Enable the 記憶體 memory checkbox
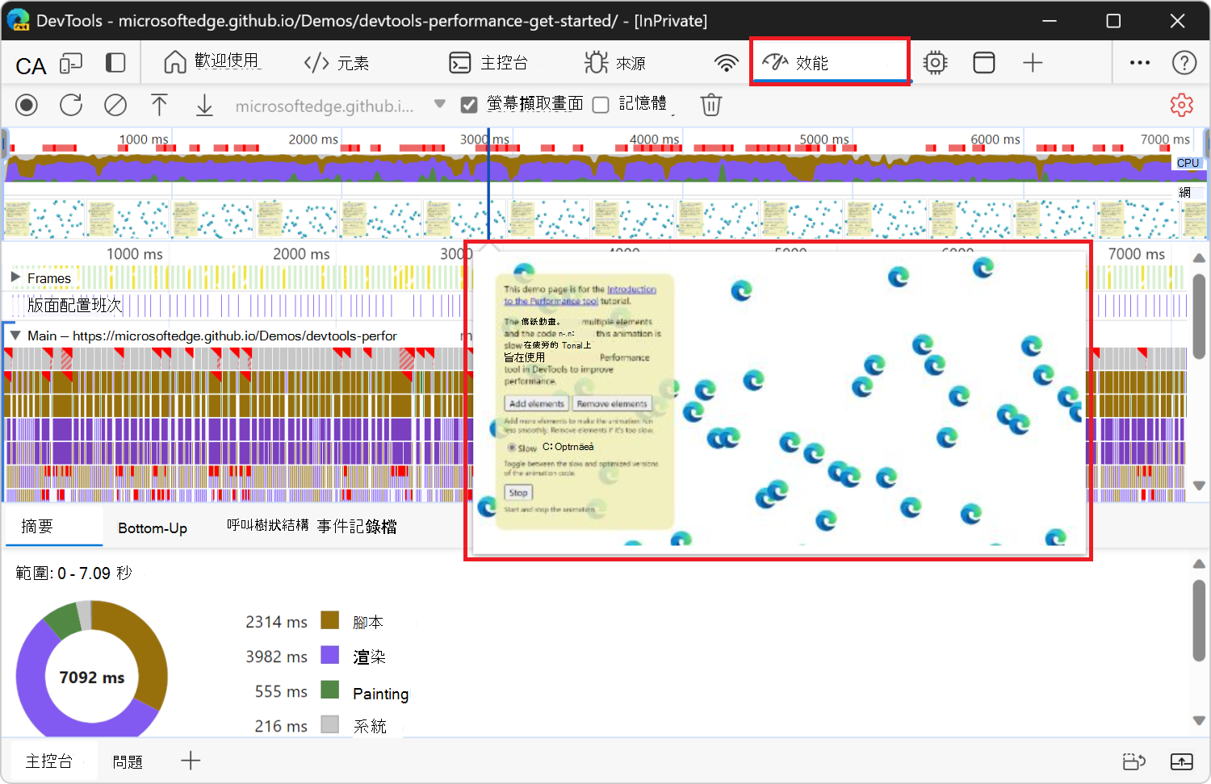This screenshot has width=1211, height=784. pos(601,105)
